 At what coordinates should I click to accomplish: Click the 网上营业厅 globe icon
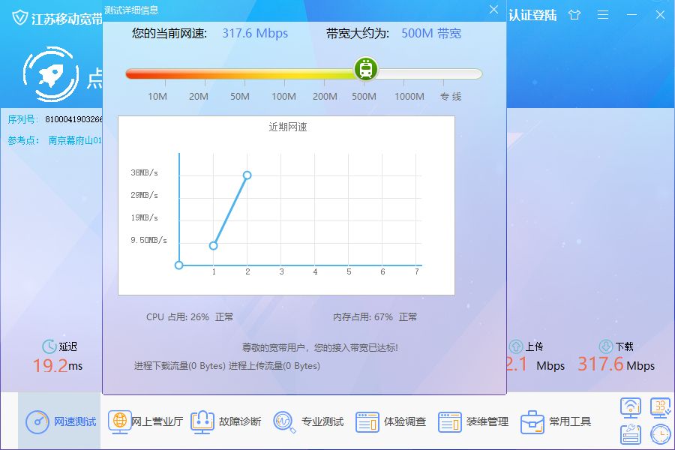point(120,421)
